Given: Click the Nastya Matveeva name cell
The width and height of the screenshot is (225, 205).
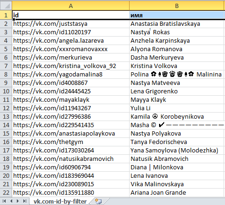Looking at the screenshot, I should pyautogui.click(x=177, y=83).
